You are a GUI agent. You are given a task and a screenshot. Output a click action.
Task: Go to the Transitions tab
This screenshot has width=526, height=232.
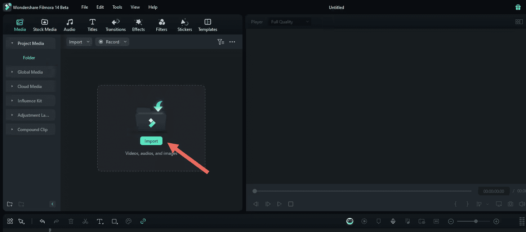(116, 25)
